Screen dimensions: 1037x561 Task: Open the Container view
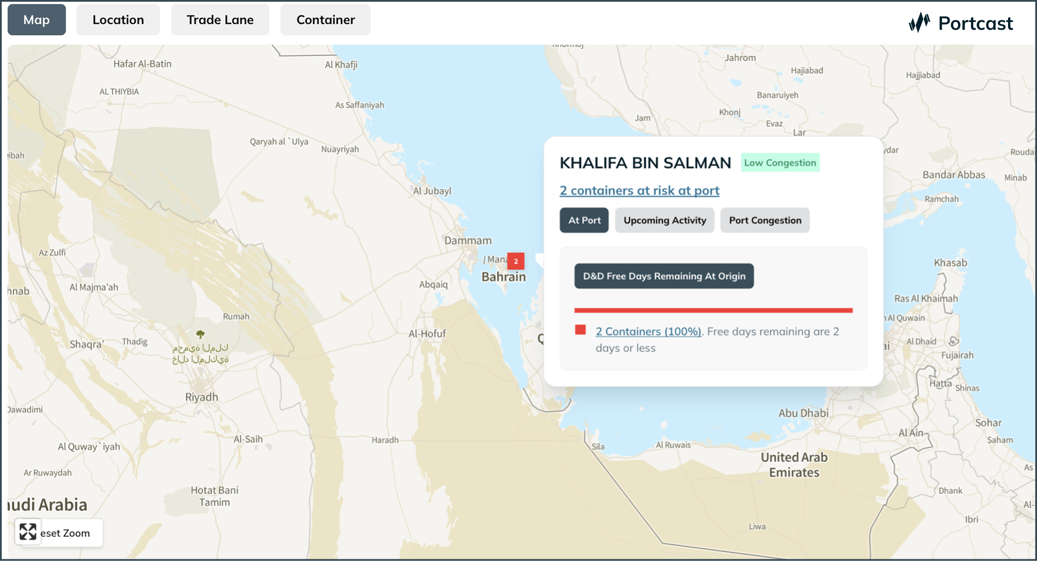pyautogui.click(x=325, y=19)
